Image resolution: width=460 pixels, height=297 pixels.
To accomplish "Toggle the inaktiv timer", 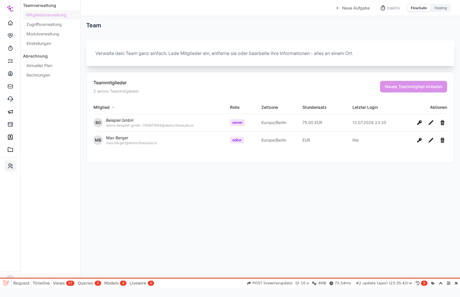I will click(x=390, y=8).
